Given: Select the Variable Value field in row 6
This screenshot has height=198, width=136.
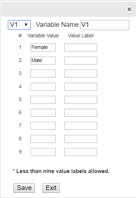Looking at the screenshot, I should pos(43,113).
